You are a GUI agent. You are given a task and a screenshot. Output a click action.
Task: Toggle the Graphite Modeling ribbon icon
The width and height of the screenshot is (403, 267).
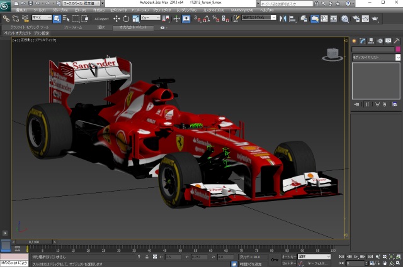point(315,19)
